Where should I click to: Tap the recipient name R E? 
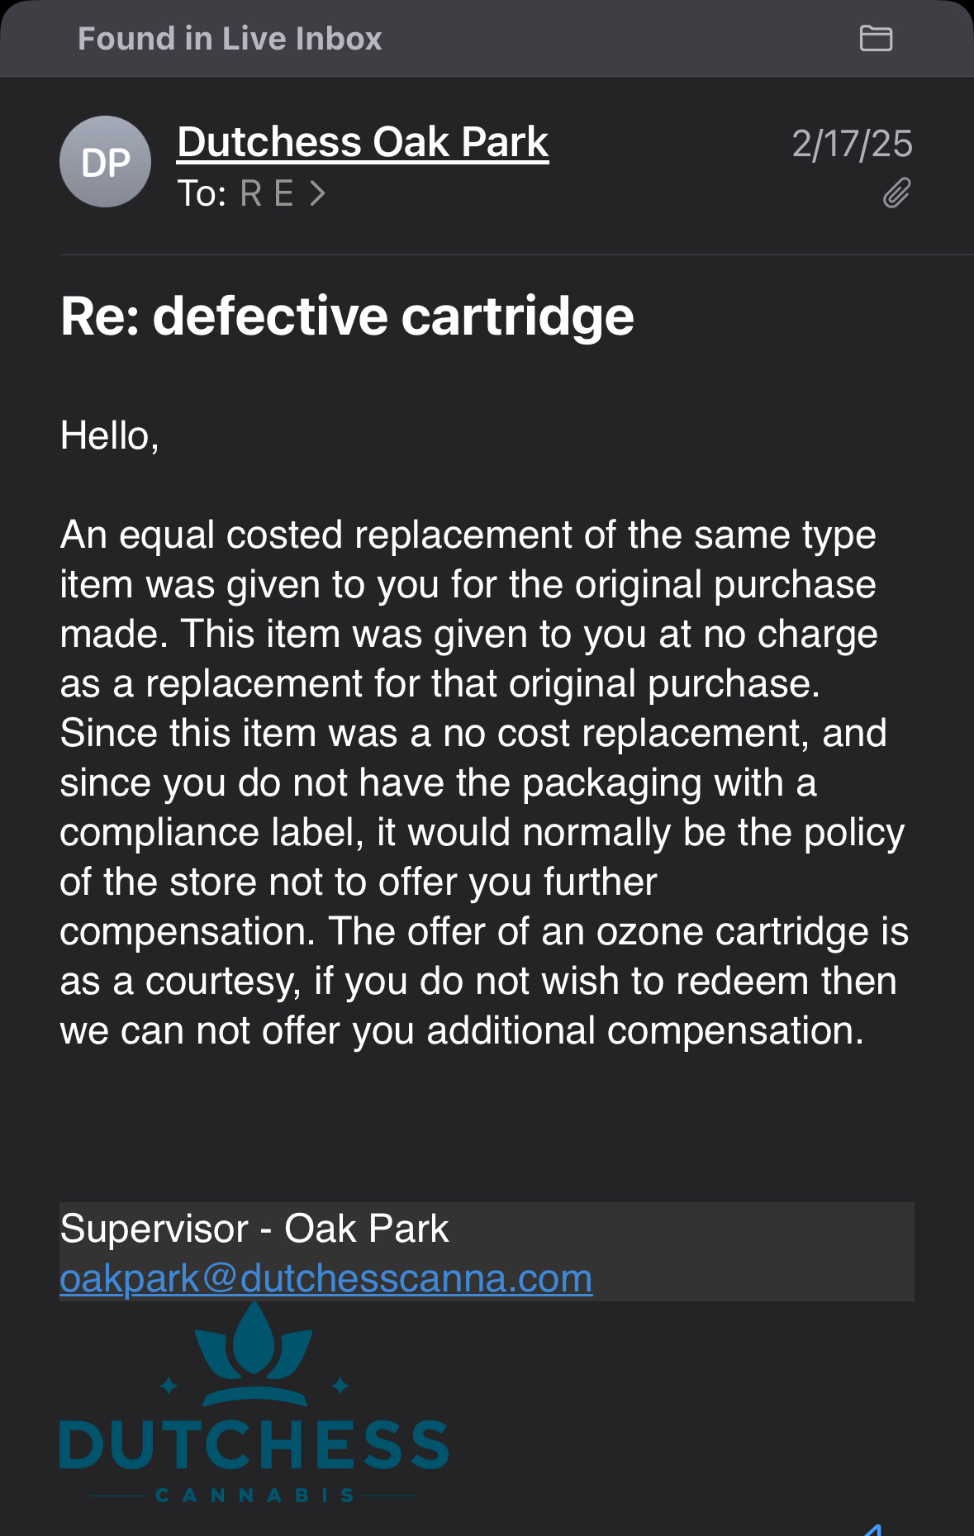point(266,193)
